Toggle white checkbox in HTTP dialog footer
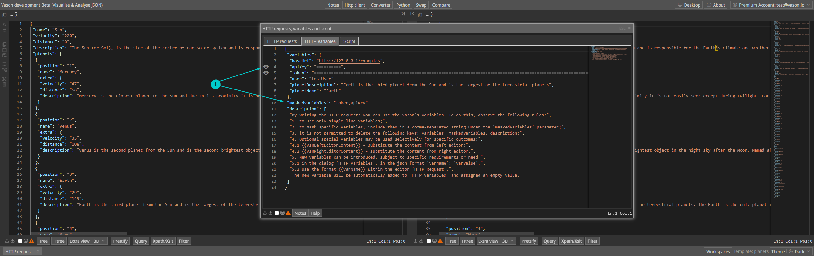Image resolution: width=814 pixels, height=256 pixels. [277, 213]
